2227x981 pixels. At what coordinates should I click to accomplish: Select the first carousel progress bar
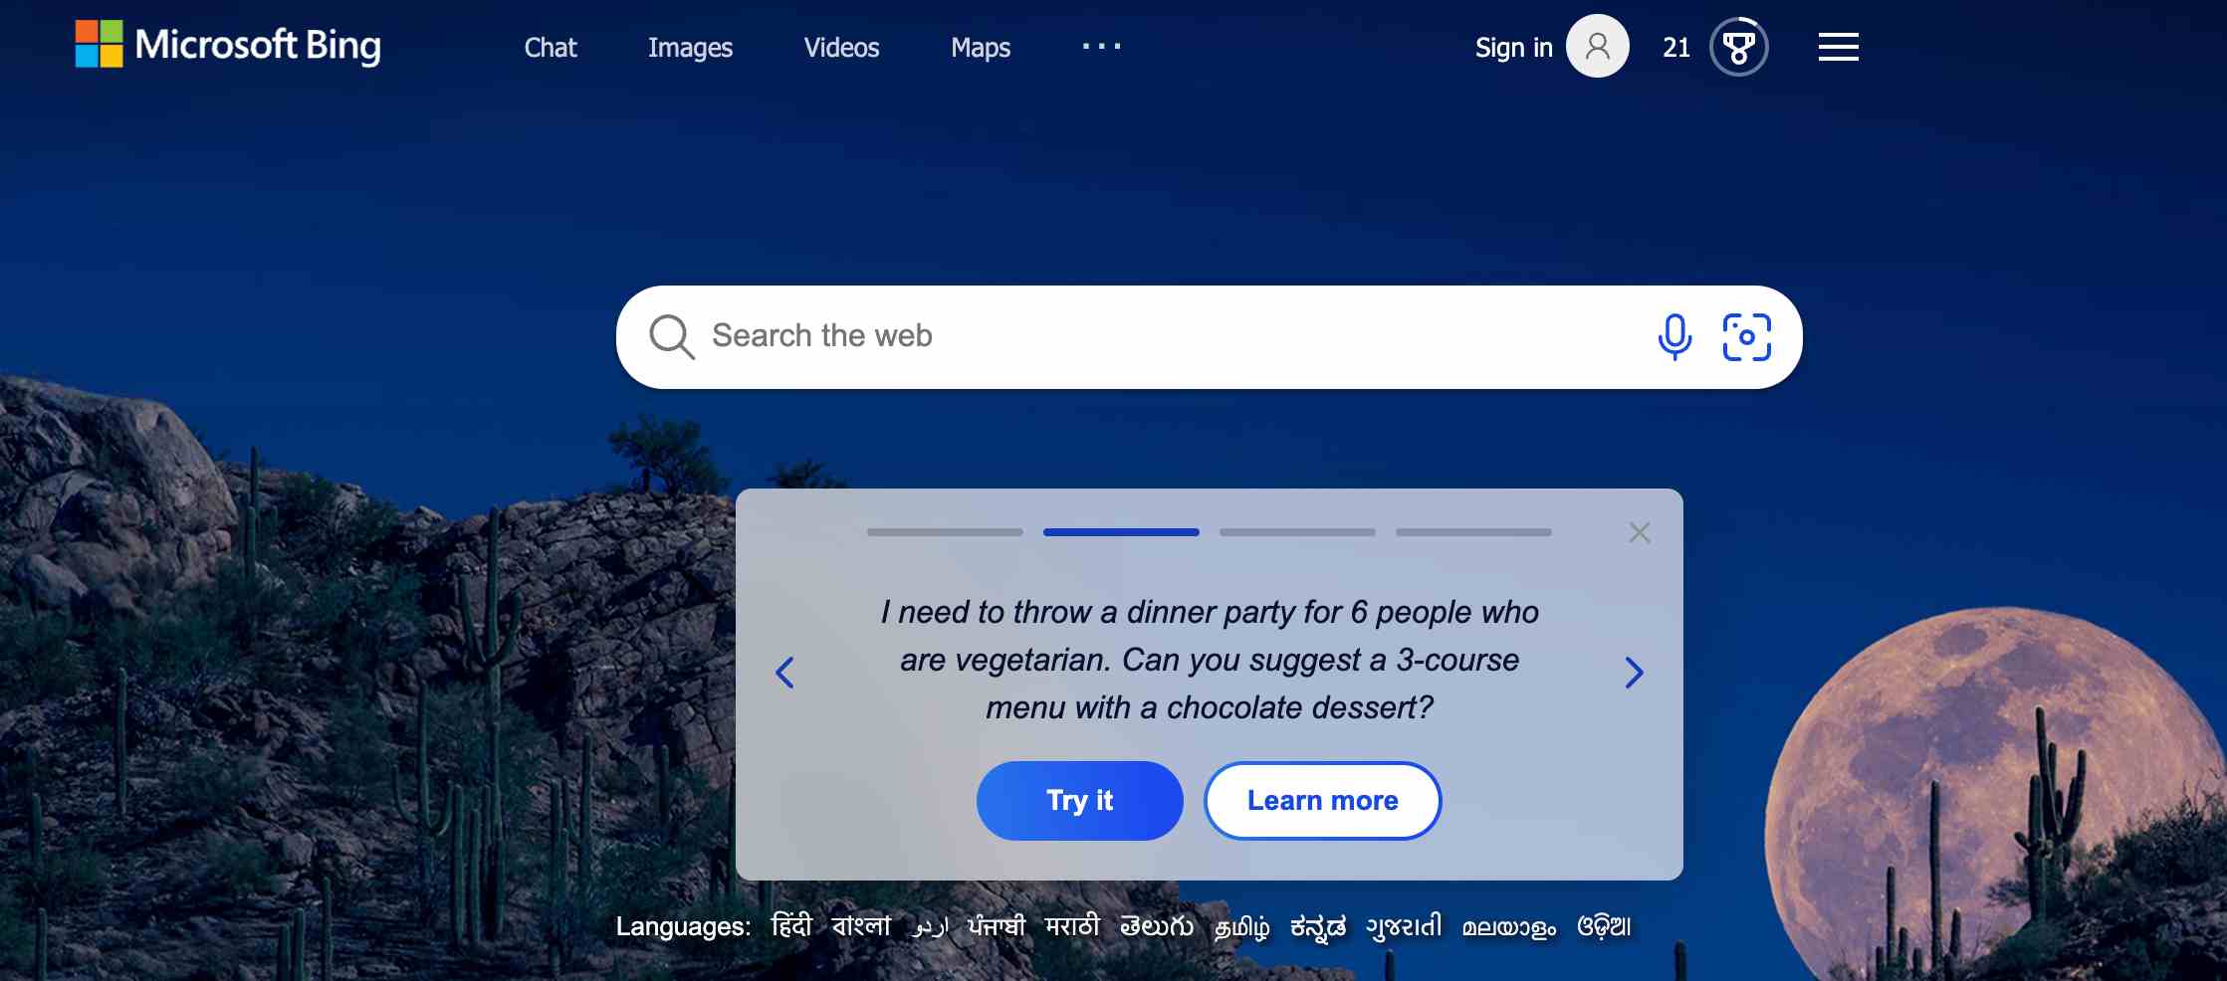pyautogui.click(x=945, y=532)
